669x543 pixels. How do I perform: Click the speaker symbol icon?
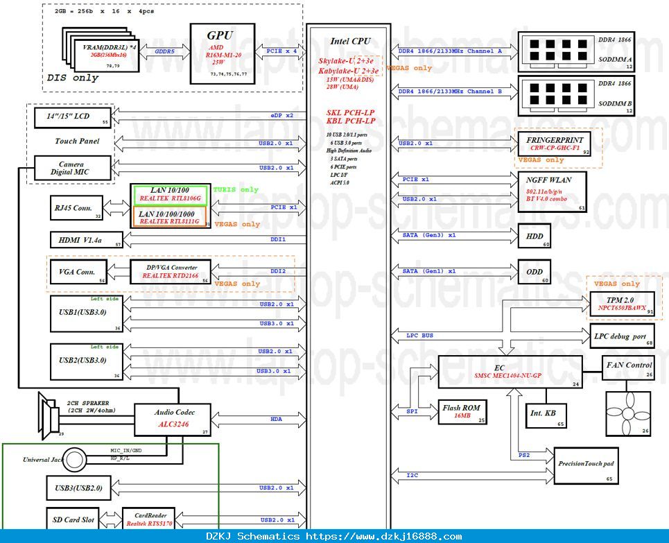[49, 416]
